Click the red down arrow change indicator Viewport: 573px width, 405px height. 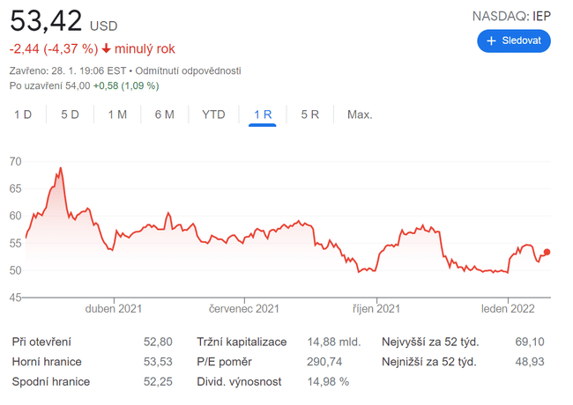108,48
